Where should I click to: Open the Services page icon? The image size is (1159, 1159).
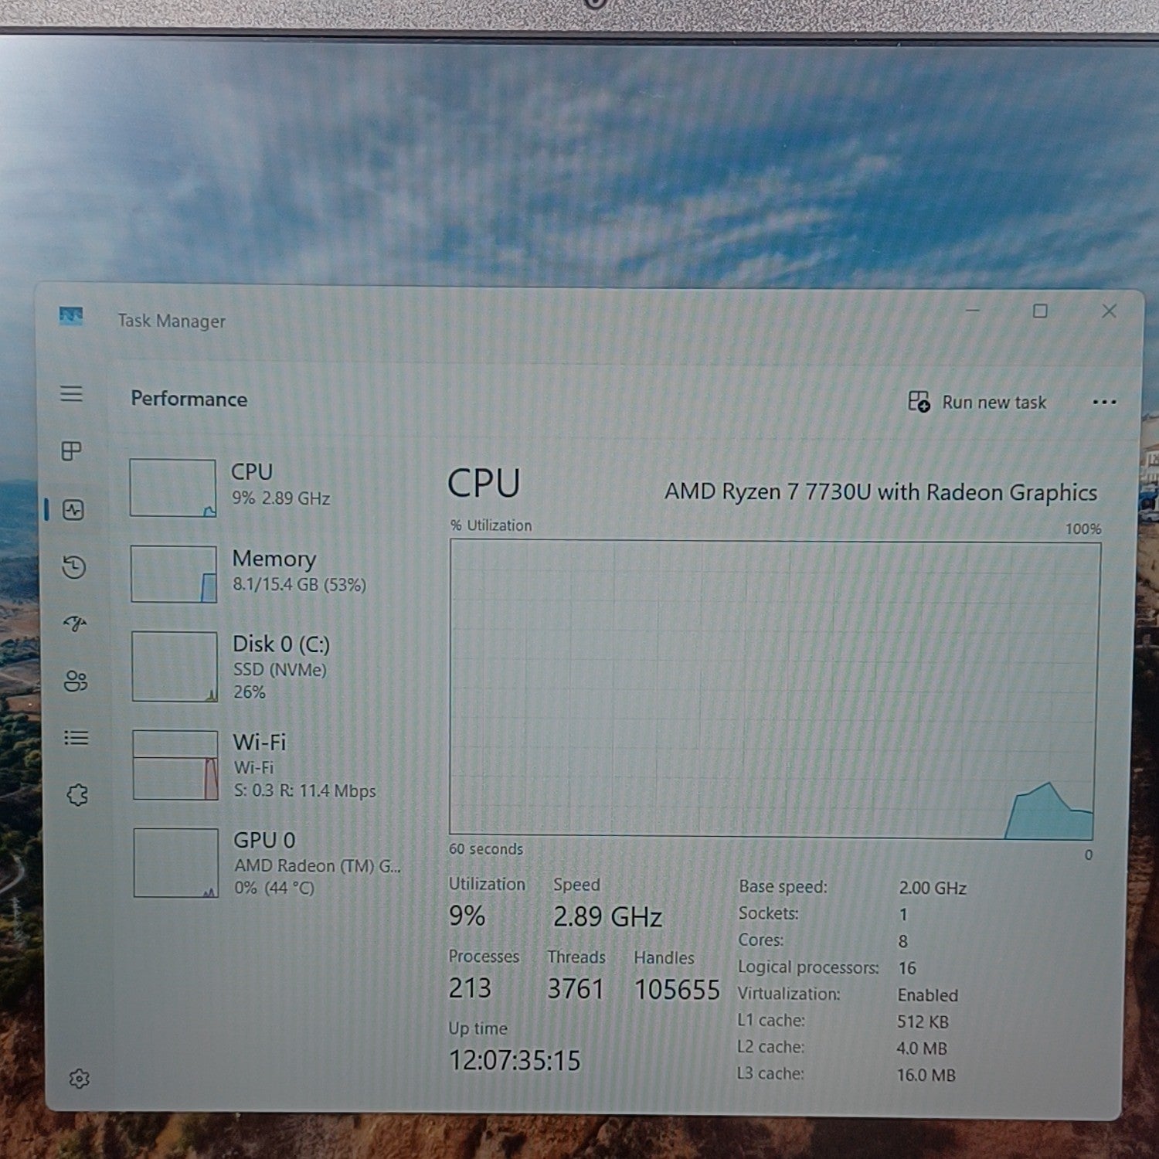(x=77, y=795)
